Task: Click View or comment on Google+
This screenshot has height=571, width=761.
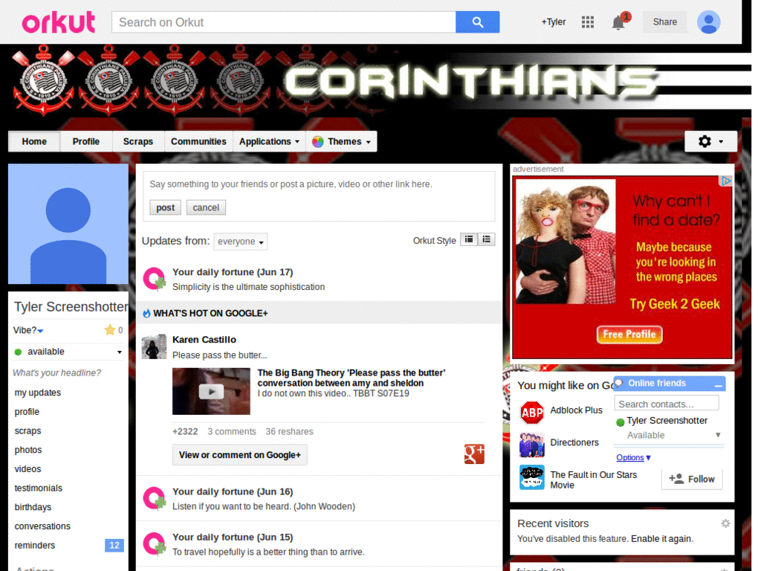Action: click(x=240, y=455)
